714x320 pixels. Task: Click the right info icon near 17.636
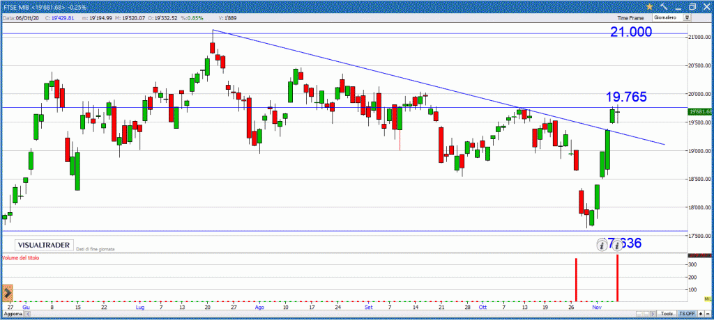[617, 246]
